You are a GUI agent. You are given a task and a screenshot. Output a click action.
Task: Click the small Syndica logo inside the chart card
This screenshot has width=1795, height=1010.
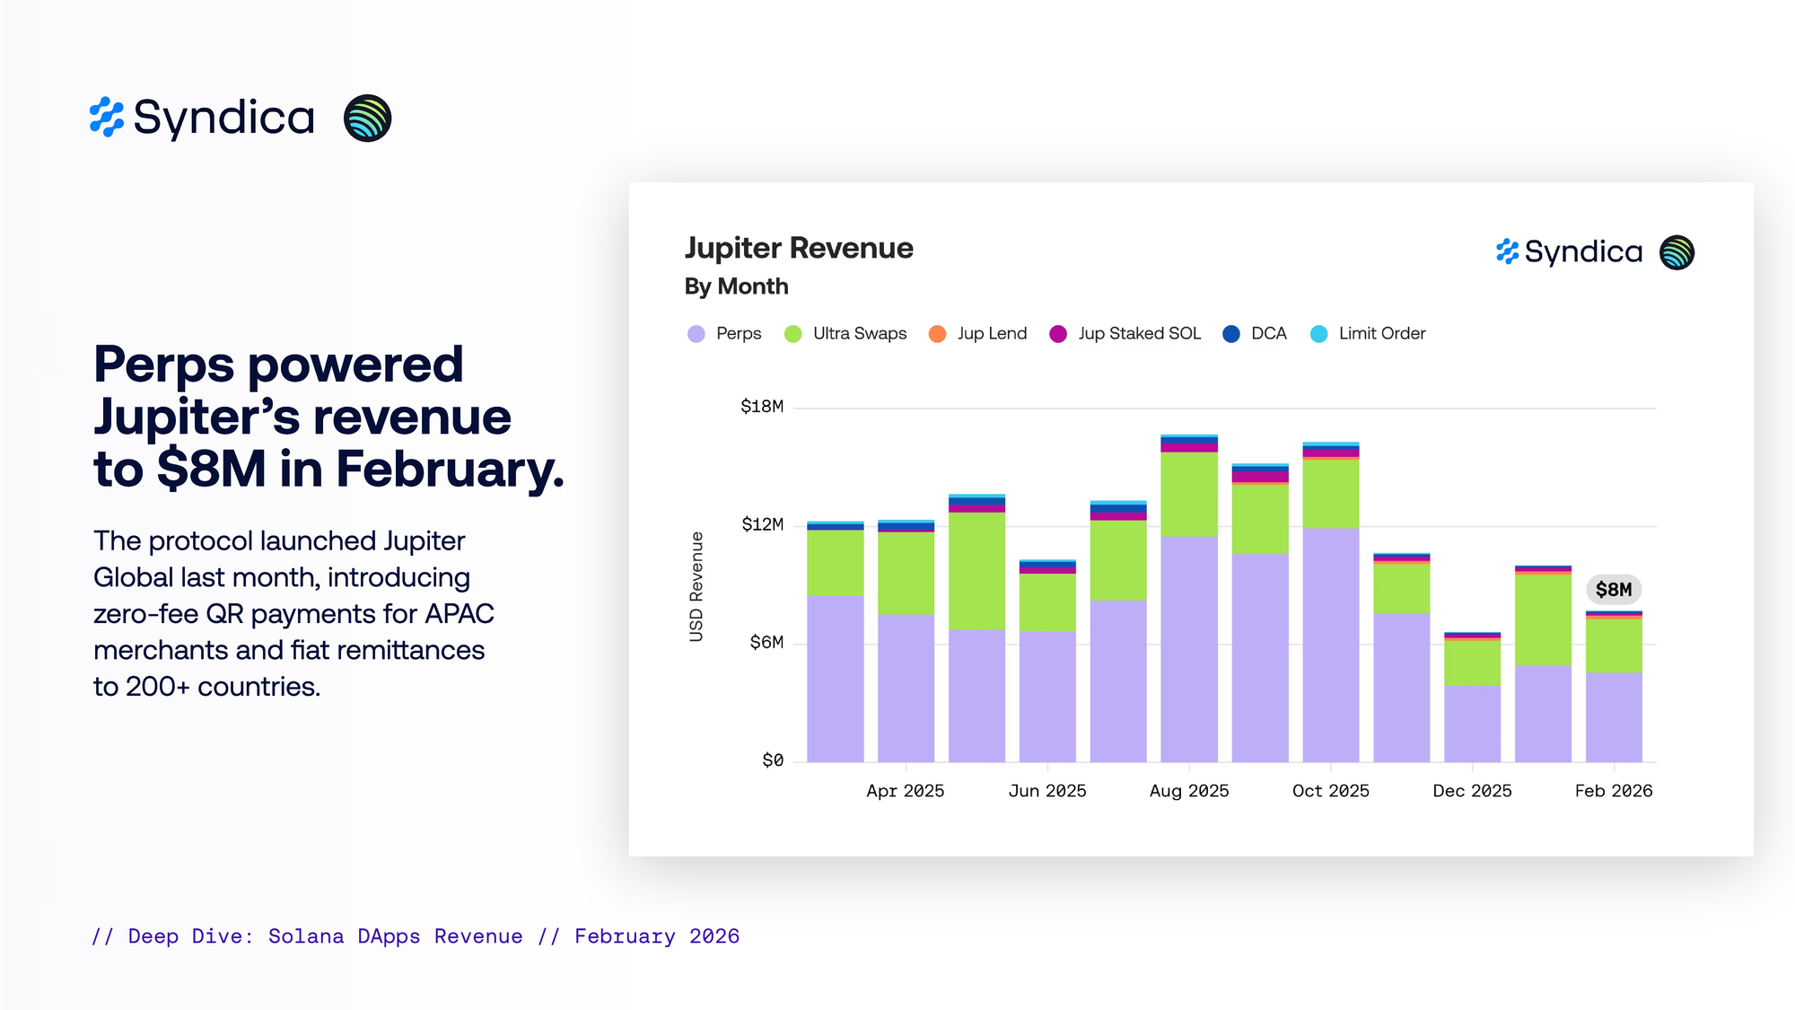[1508, 252]
